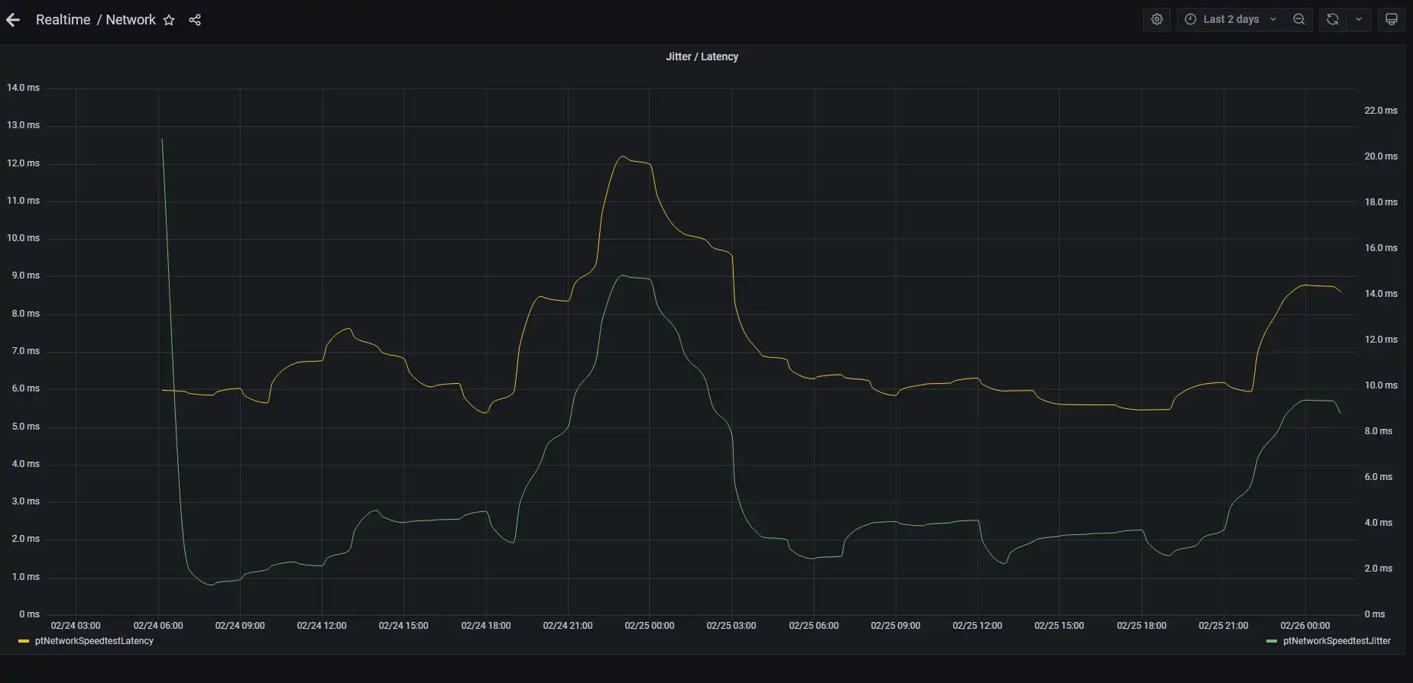Image resolution: width=1413 pixels, height=683 pixels.
Task: Click the green jitter line's initial spike top
Action: click(162, 139)
